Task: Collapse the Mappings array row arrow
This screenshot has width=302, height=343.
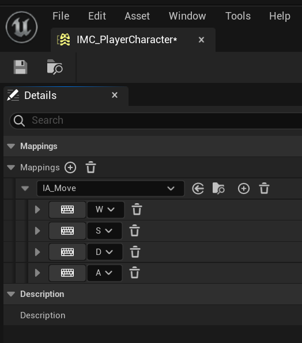Action: coord(11,167)
